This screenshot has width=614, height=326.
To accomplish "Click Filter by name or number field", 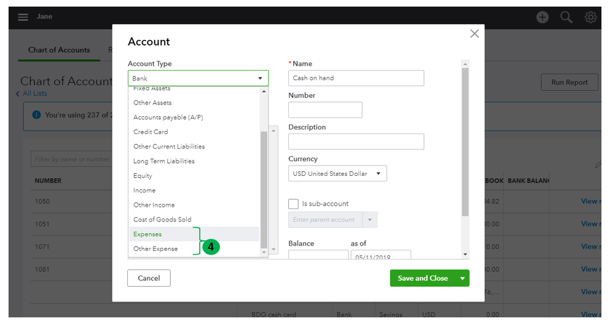I will click(x=72, y=159).
